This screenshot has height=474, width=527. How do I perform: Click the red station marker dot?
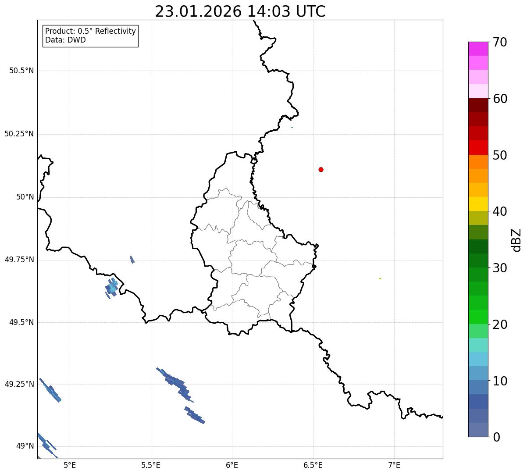321,169
